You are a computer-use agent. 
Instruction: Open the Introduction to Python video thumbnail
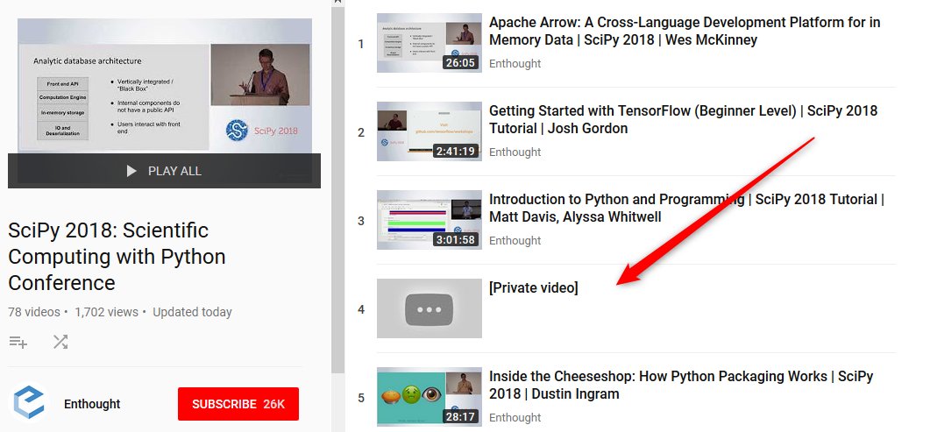tap(430, 220)
